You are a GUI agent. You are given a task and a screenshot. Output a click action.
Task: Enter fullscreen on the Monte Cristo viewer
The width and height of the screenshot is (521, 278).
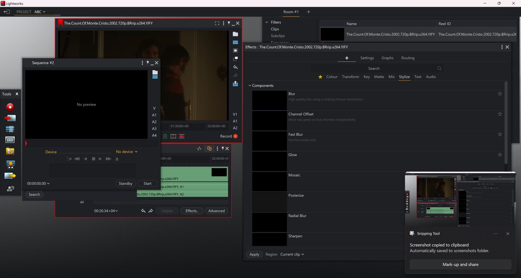(217, 23)
